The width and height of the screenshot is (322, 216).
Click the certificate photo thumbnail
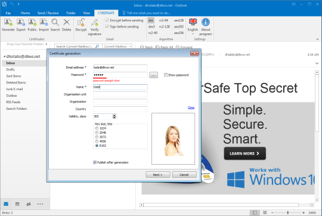click(173, 138)
